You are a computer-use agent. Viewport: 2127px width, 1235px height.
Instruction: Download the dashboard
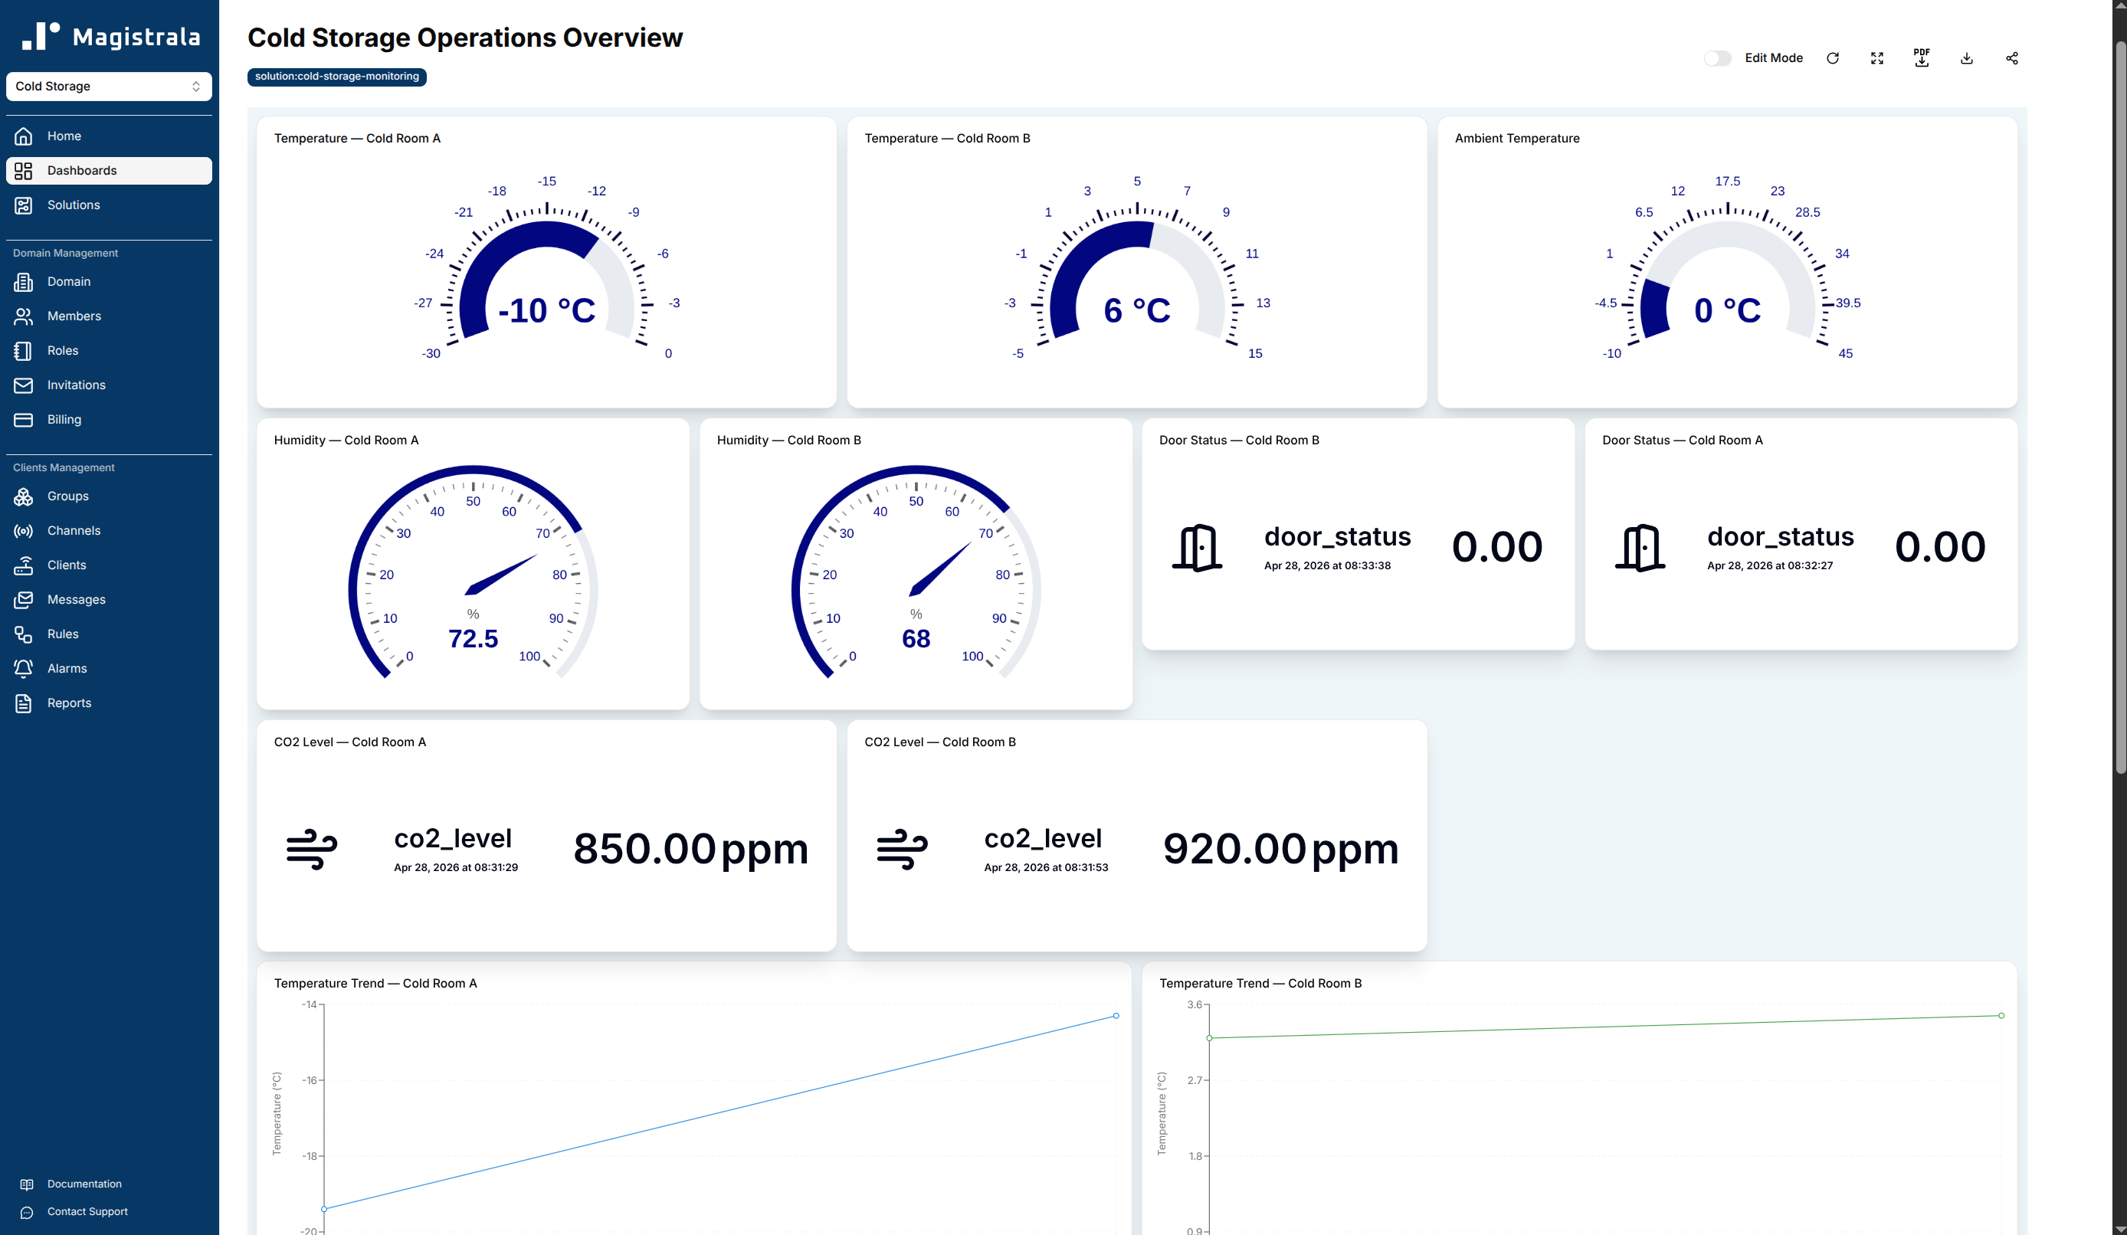1967,58
